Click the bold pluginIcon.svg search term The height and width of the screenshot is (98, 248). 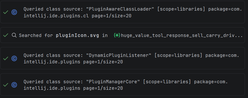point(77,35)
